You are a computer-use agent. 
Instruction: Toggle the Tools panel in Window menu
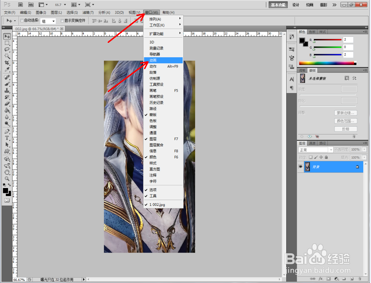click(163, 196)
